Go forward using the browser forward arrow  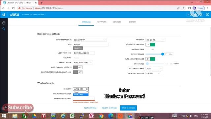tap(8, 8)
